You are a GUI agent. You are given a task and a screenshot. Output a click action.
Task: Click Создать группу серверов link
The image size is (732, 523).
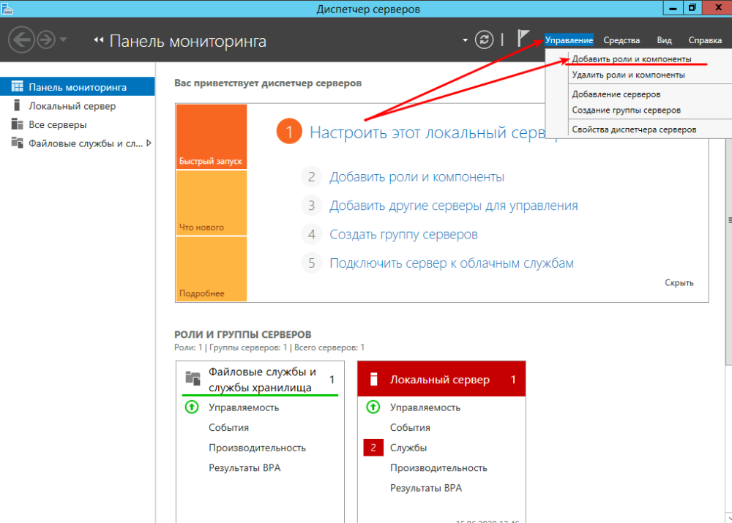click(404, 234)
